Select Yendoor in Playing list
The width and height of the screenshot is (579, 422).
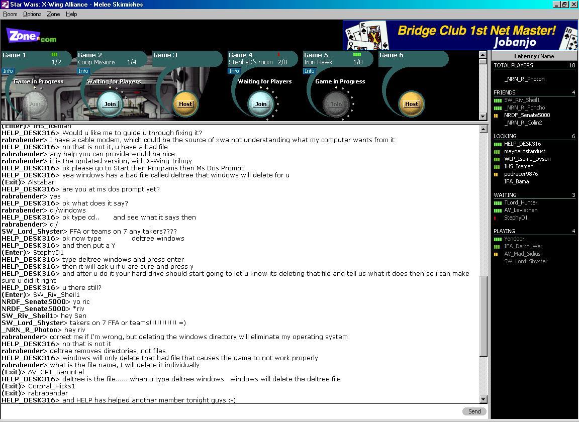pos(514,239)
